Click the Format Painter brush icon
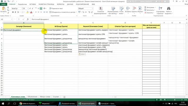 [x=8, y=13]
